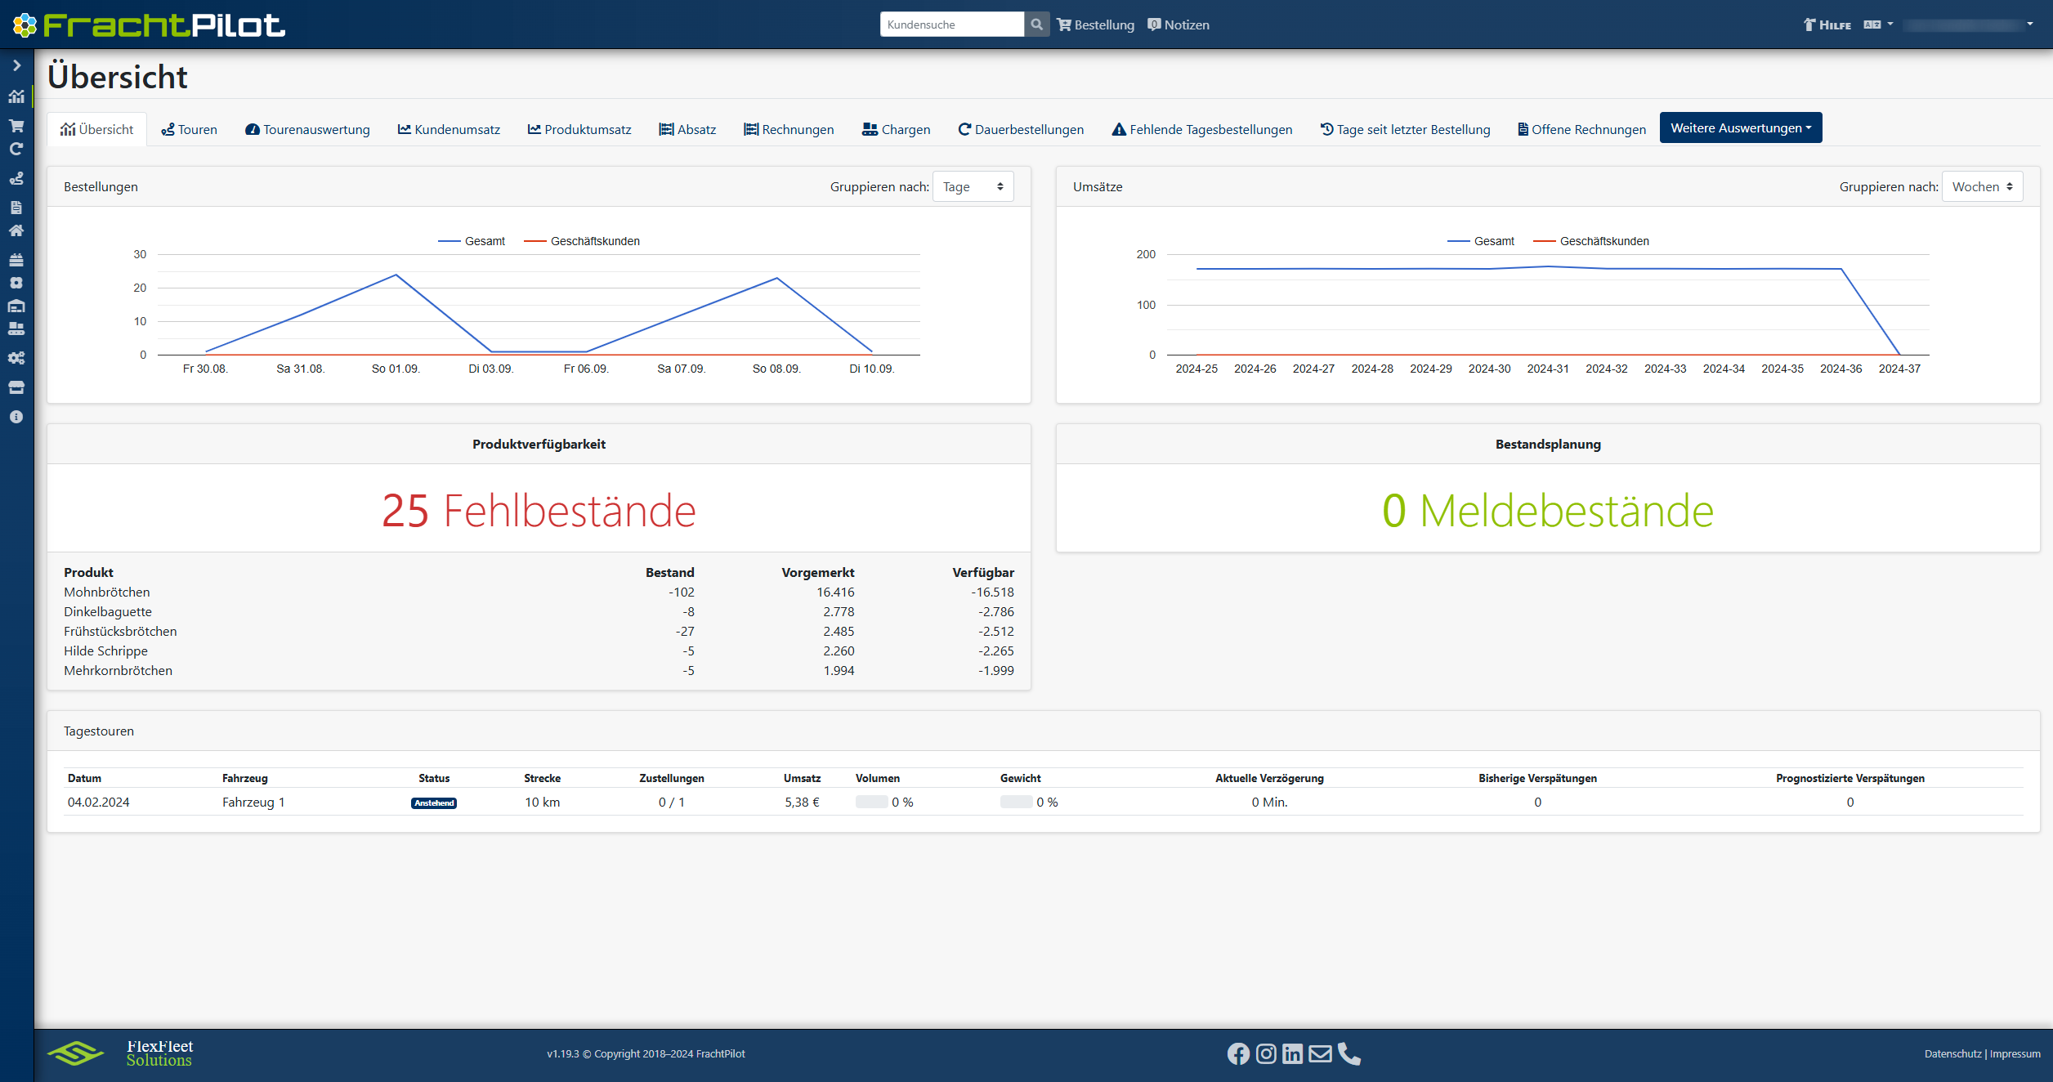Open the route icon in sidebar
Viewport: 2053px width, 1082px height.
[x=16, y=178]
